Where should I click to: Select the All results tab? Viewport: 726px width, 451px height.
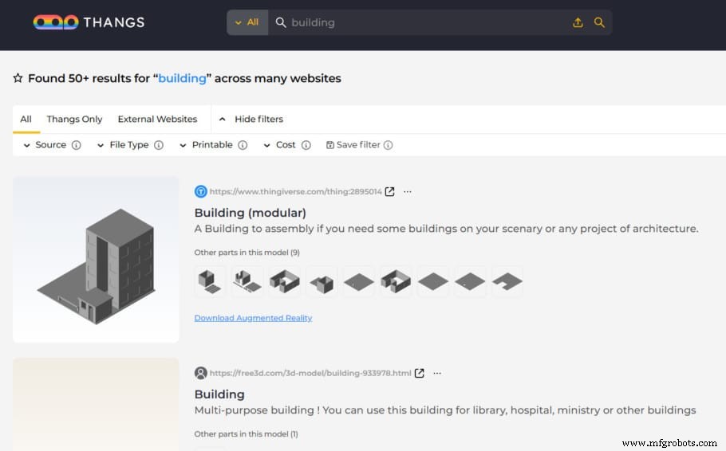click(x=26, y=119)
